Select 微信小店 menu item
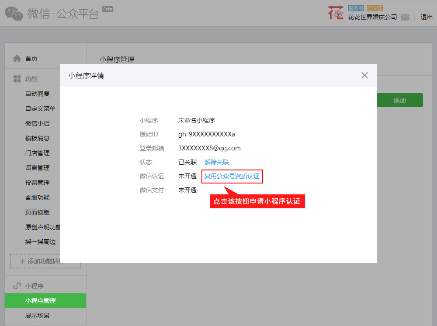The width and height of the screenshot is (437, 326). pyautogui.click(x=38, y=123)
